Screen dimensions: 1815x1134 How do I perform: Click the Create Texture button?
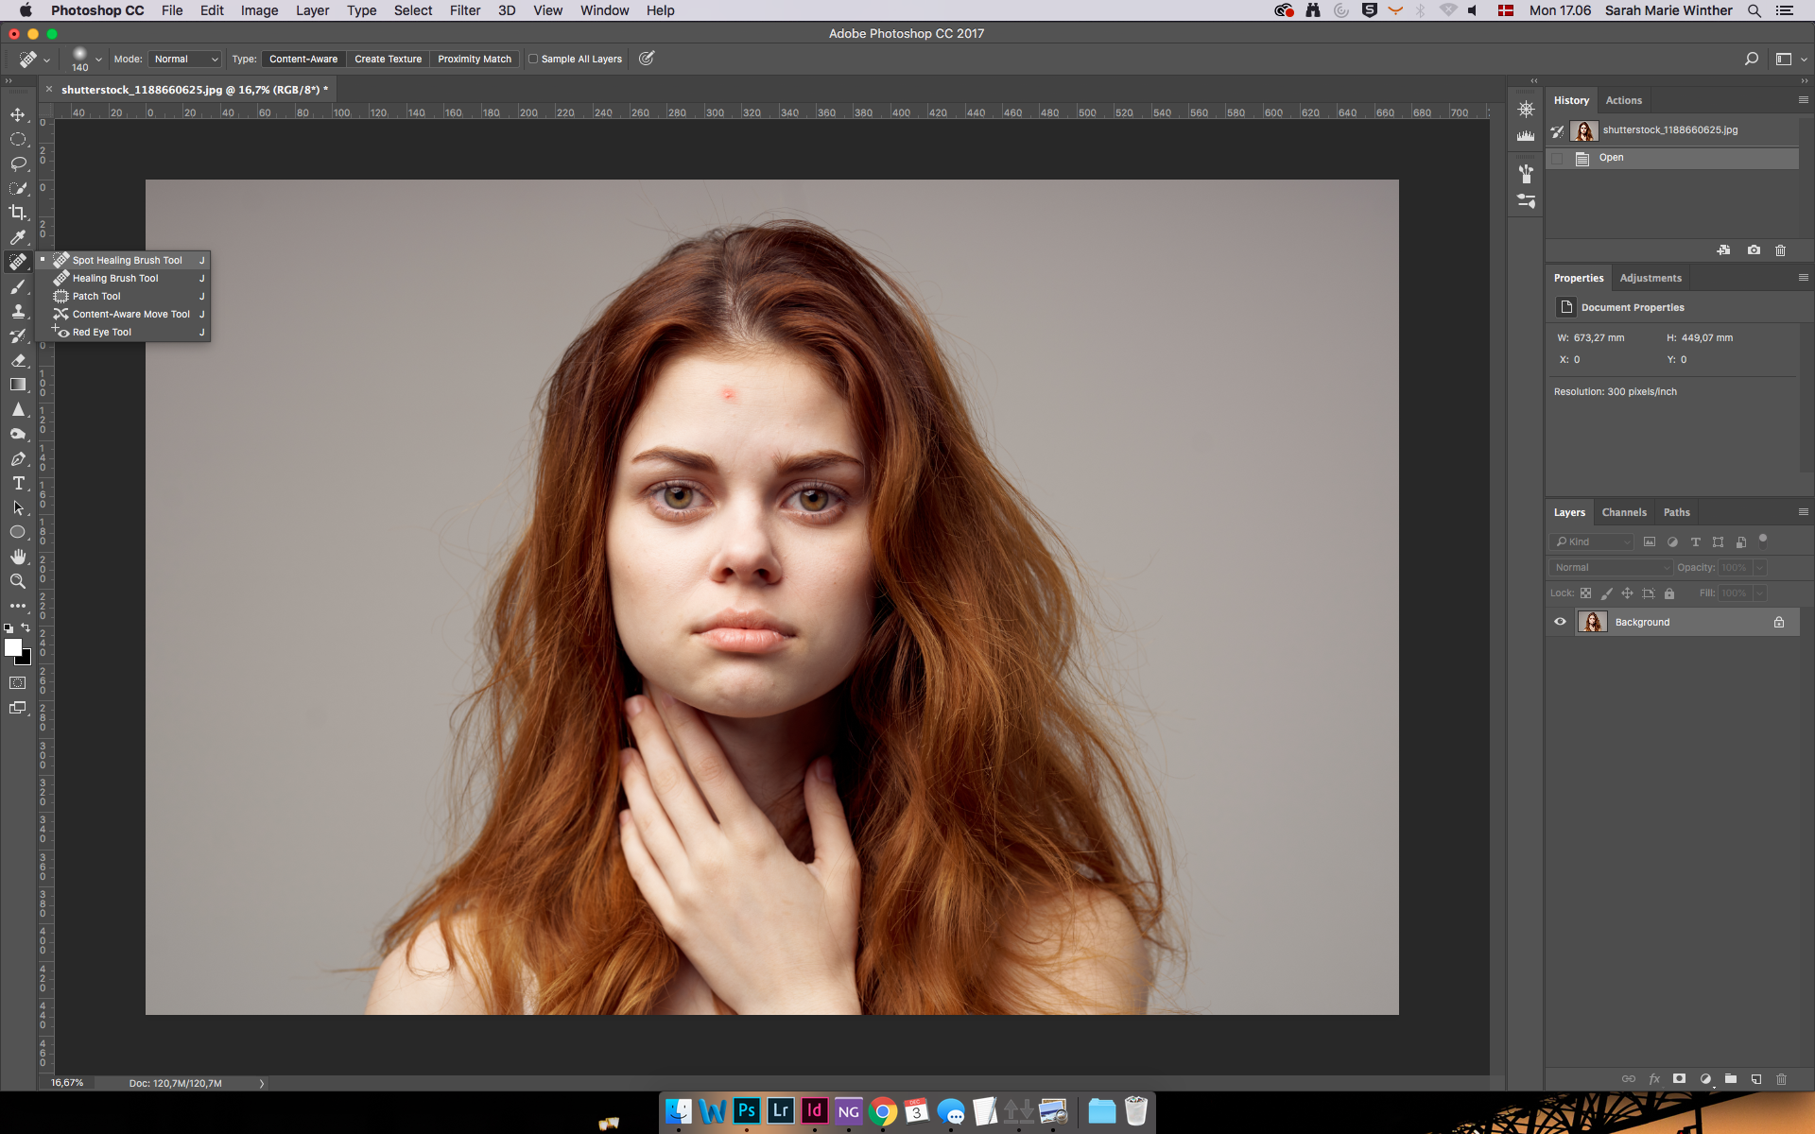pos(388,58)
